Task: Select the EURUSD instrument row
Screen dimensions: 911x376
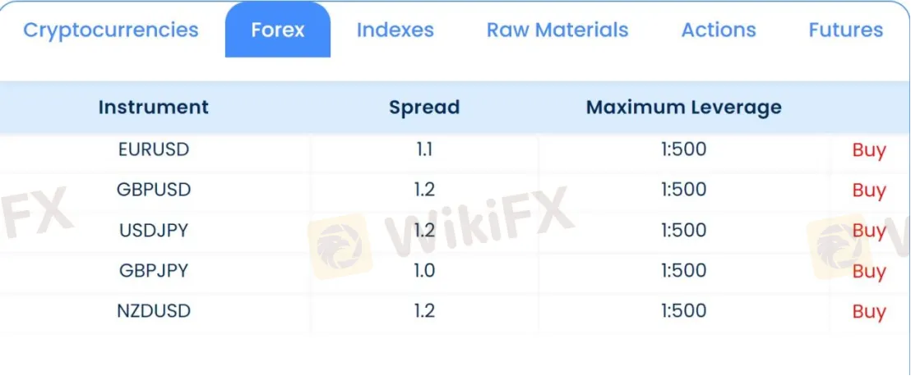Action: (x=455, y=149)
